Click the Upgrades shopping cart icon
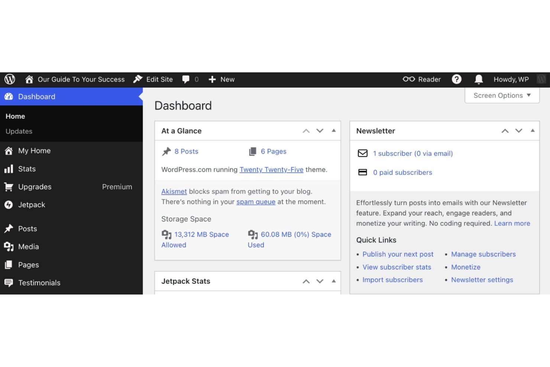The width and height of the screenshot is (550, 367). 8,187
